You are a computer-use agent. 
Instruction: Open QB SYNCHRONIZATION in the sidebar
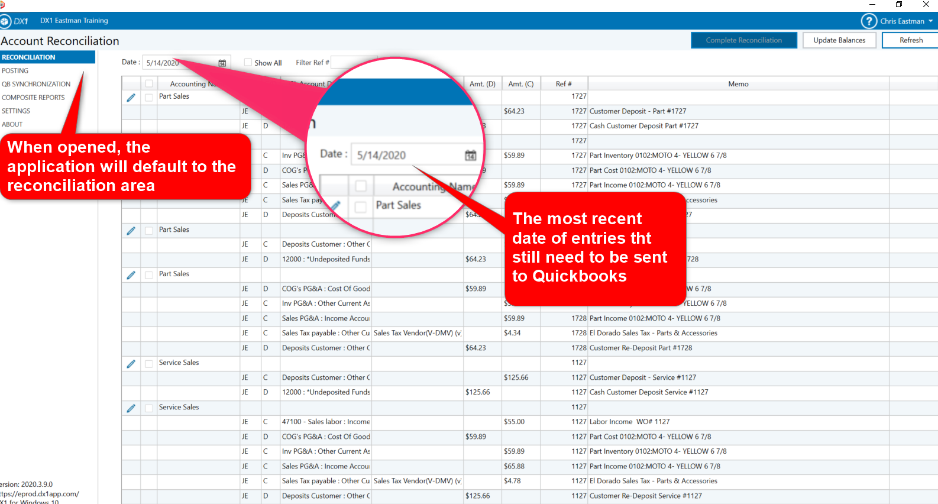coord(36,84)
